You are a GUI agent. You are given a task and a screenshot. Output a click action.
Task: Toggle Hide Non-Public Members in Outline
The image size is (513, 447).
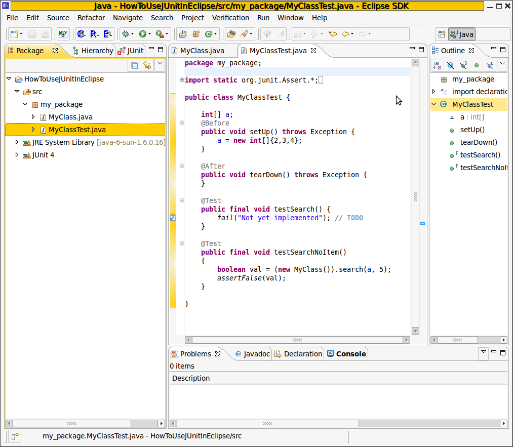[x=477, y=65]
